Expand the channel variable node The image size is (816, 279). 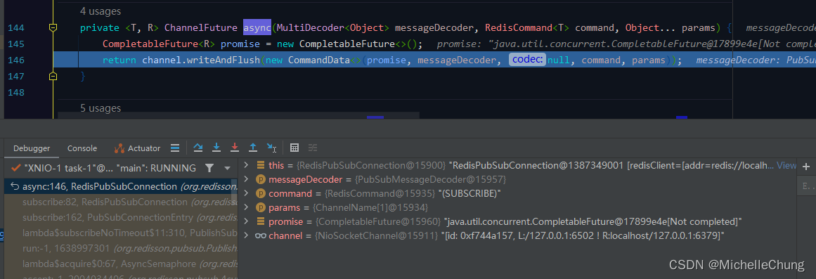point(247,236)
